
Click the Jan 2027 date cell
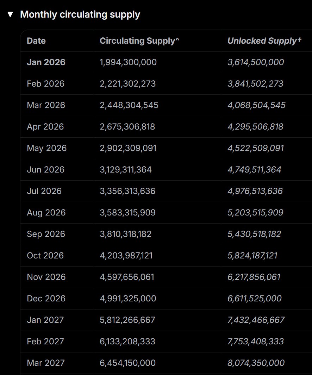(x=45, y=320)
